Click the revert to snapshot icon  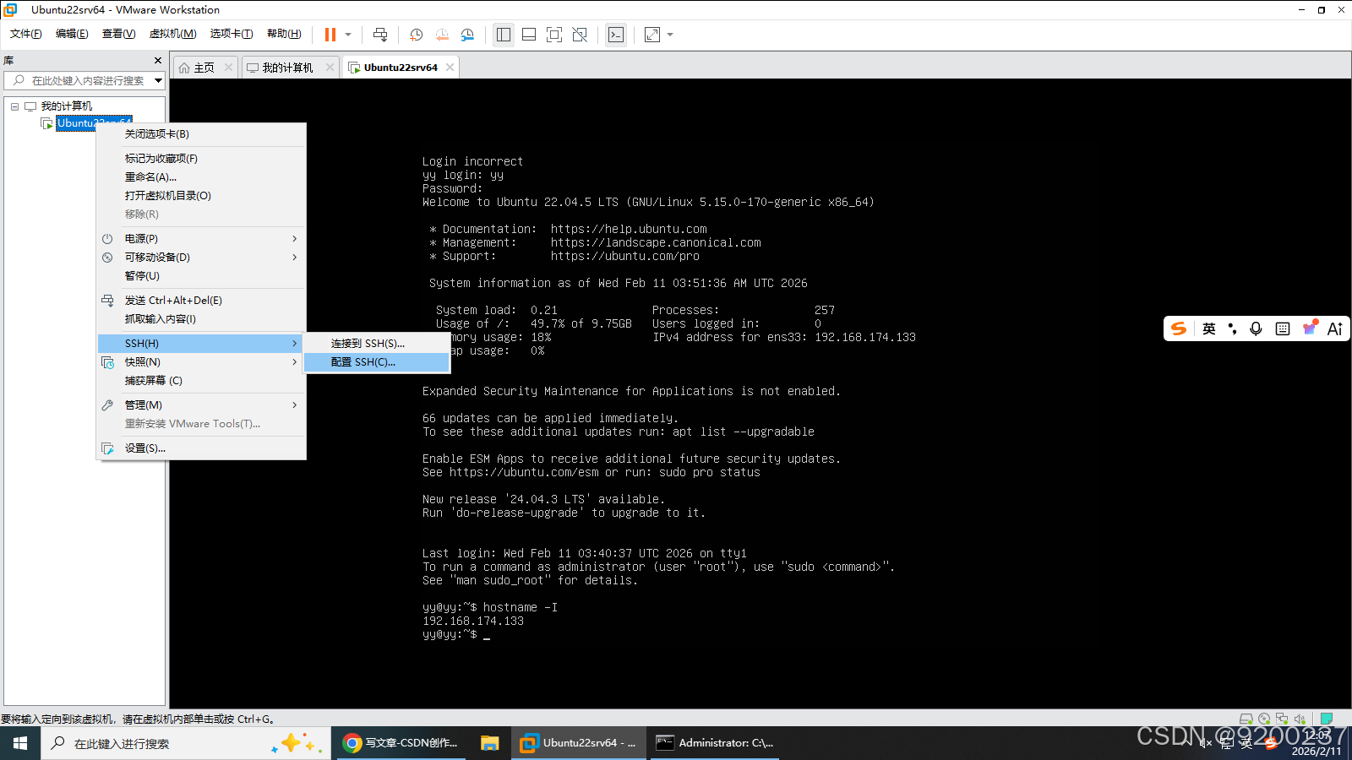pos(442,35)
